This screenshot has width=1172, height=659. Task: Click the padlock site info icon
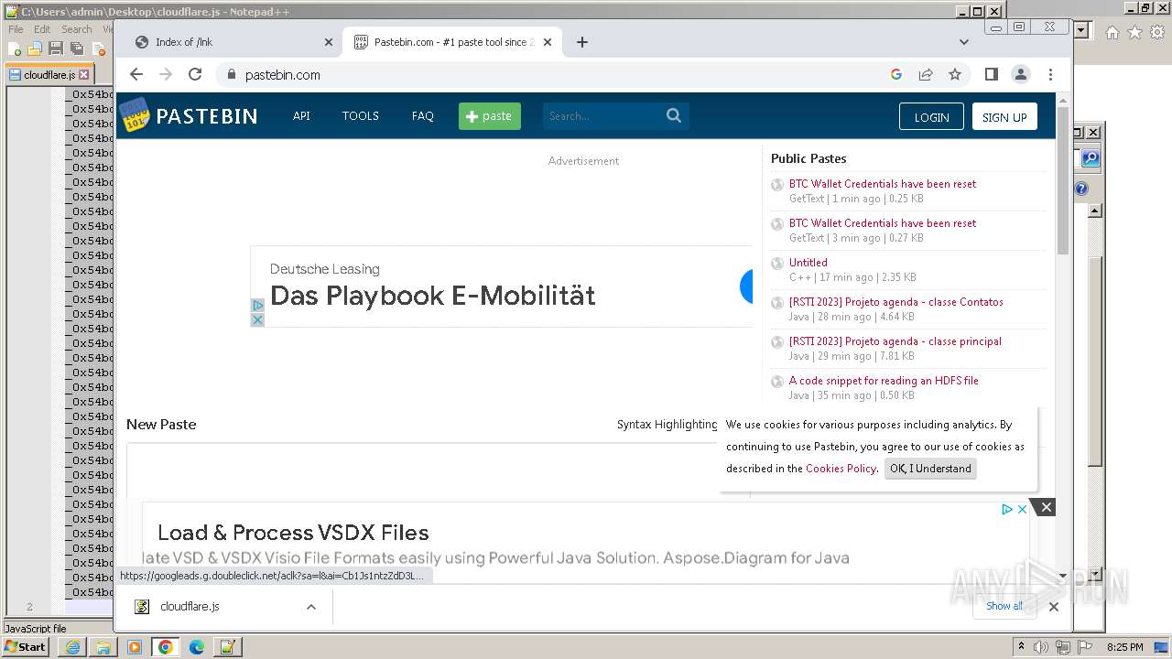point(231,75)
